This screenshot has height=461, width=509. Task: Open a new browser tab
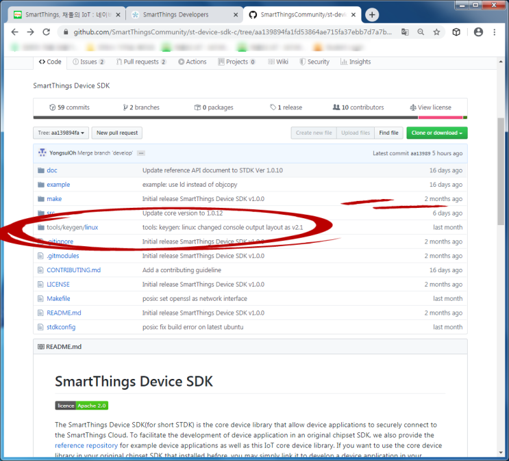372,14
